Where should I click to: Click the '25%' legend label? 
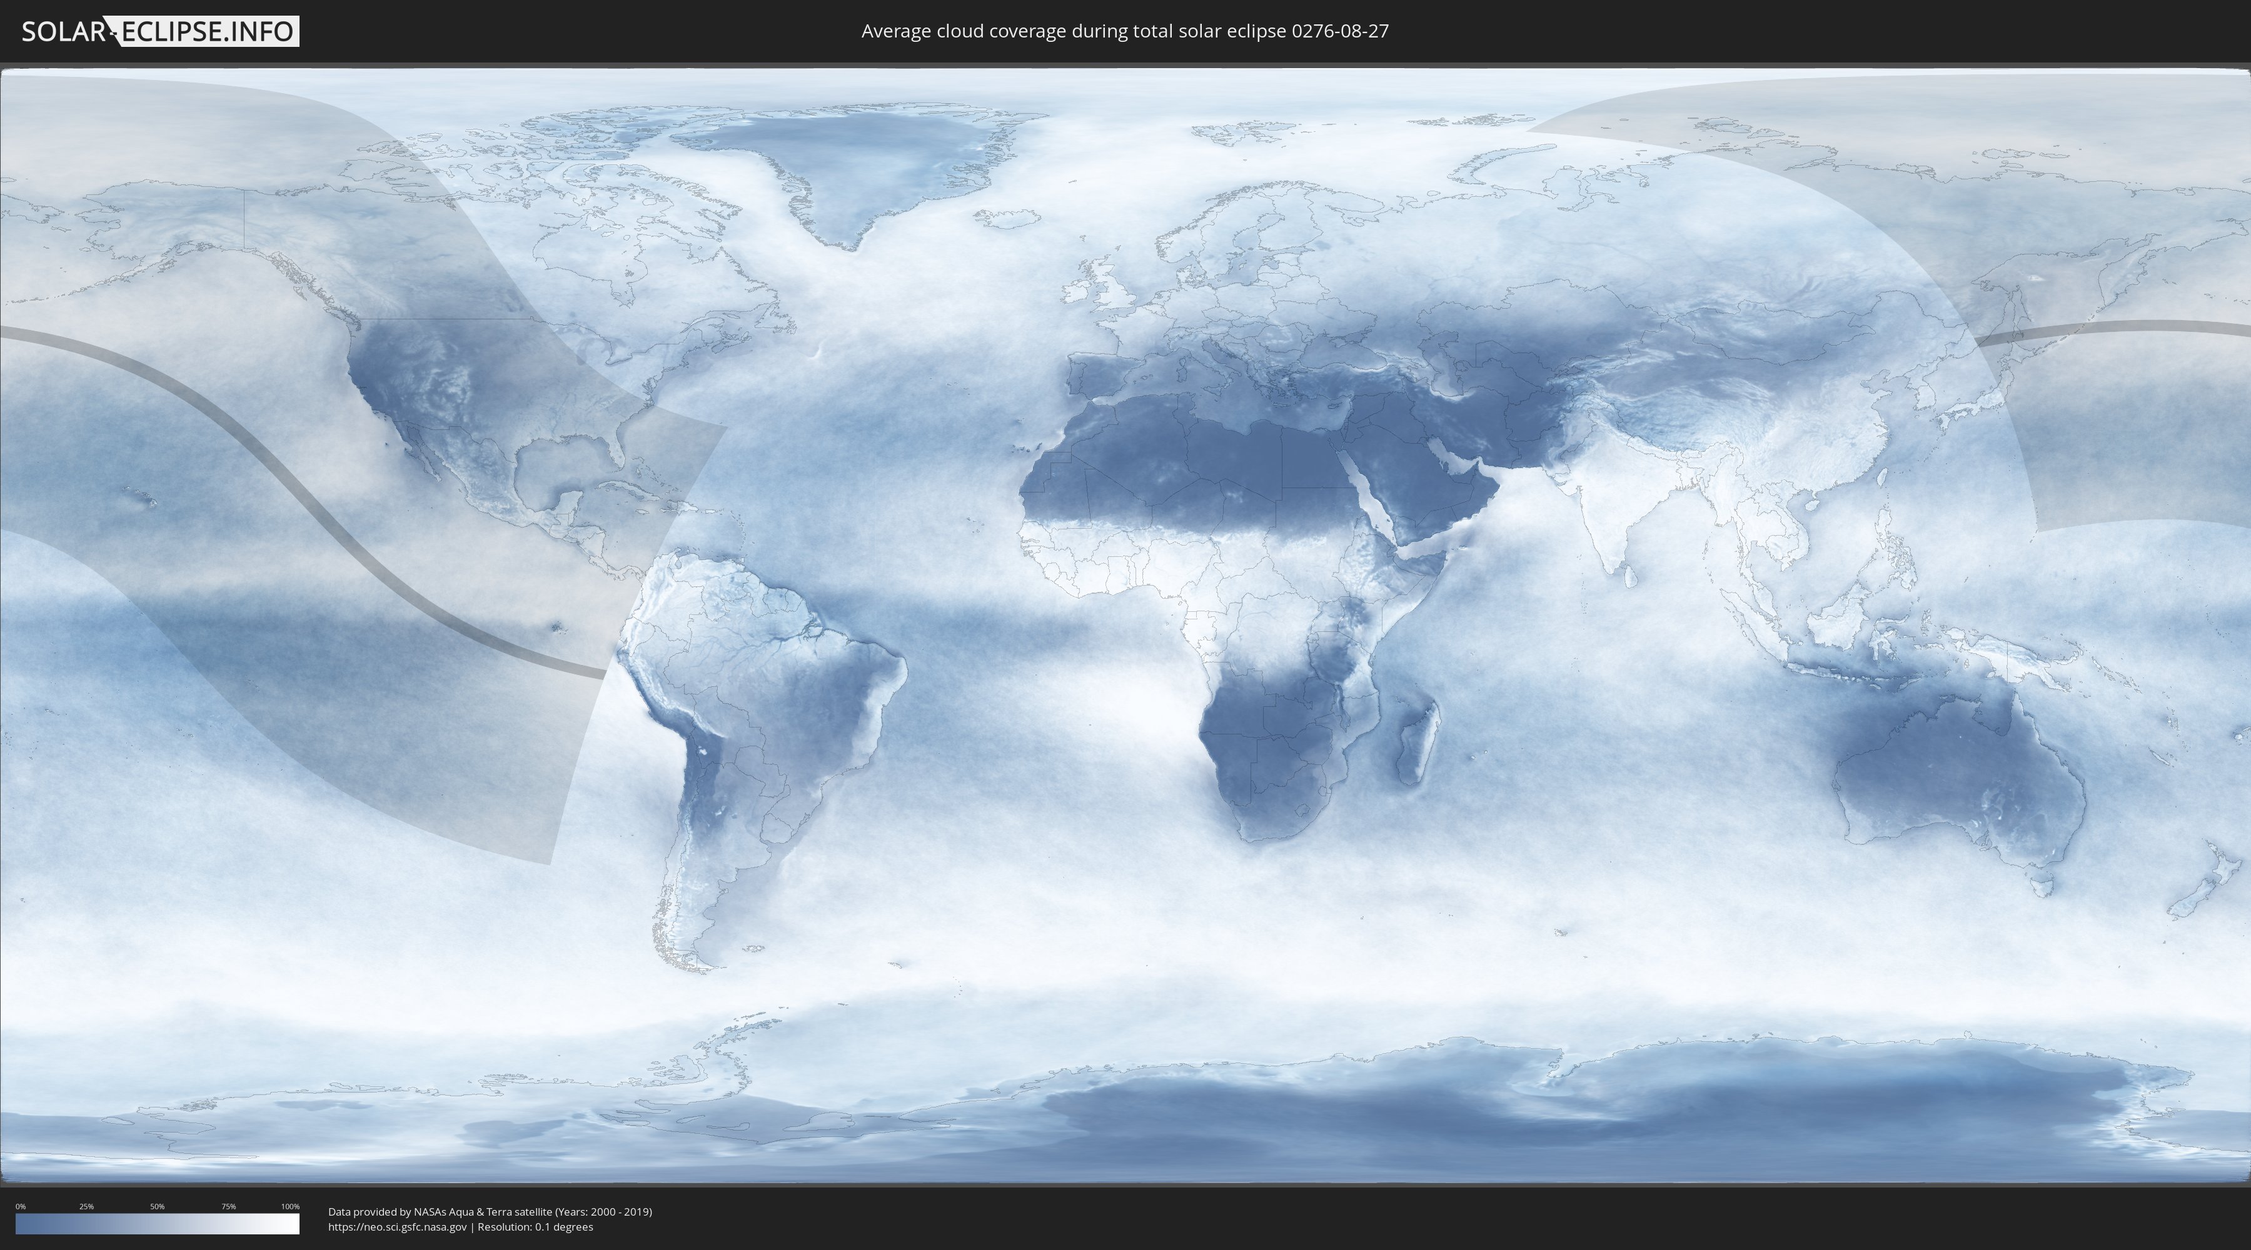[x=86, y=1206]
